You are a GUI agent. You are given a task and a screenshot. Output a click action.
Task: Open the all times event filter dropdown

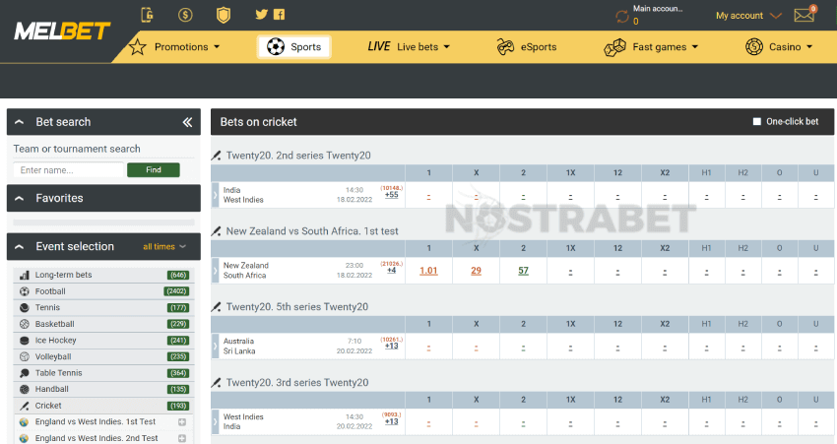tap(164, 246)
